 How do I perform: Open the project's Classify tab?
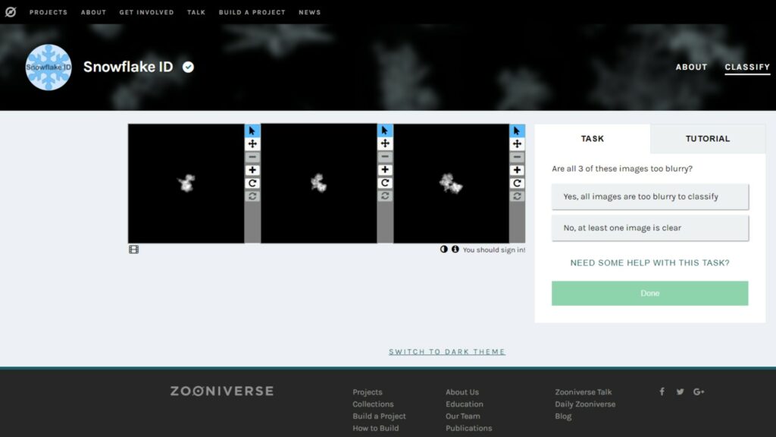747,67
